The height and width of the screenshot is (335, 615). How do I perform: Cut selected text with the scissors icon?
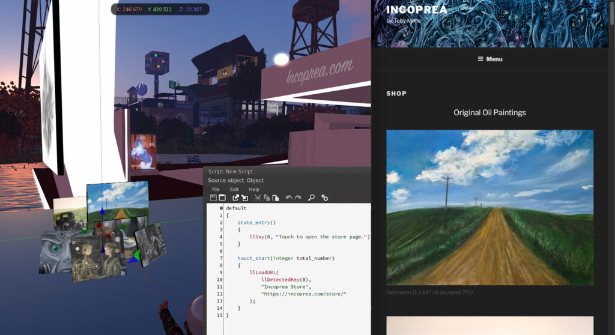click(258, 198)
